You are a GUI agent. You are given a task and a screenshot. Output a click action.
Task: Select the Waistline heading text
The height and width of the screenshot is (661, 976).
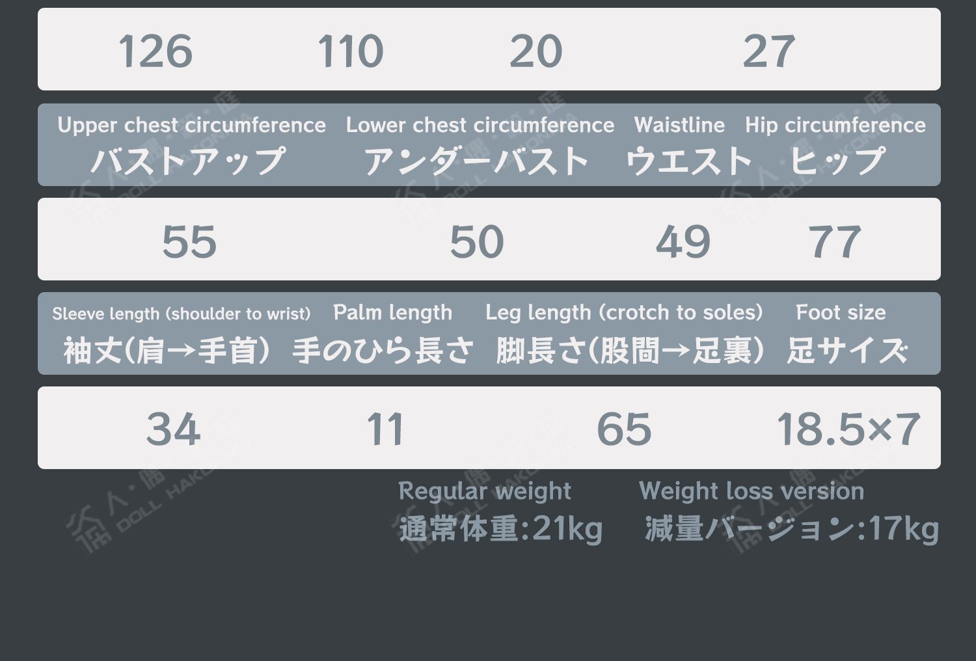click(x=679, y=125)
